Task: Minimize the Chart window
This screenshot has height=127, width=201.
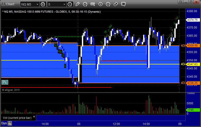Action: point(186,2)
